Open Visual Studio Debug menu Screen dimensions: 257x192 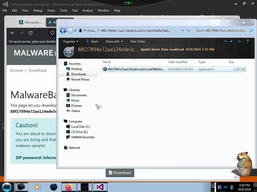click(x=38, y=10)
